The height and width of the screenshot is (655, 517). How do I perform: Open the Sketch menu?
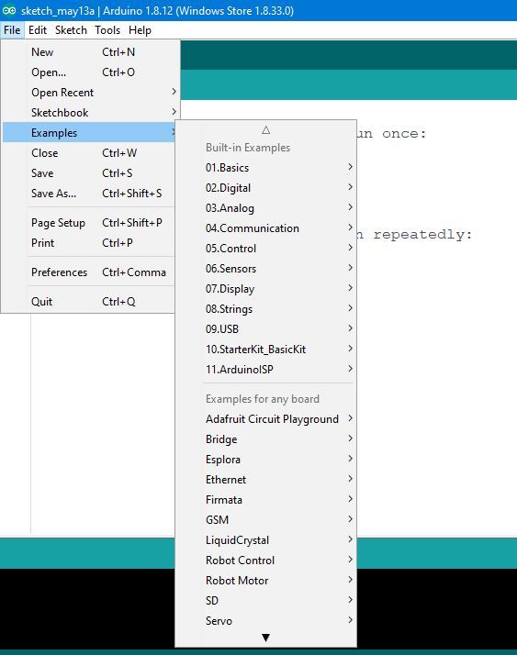[x=71, y=30]
